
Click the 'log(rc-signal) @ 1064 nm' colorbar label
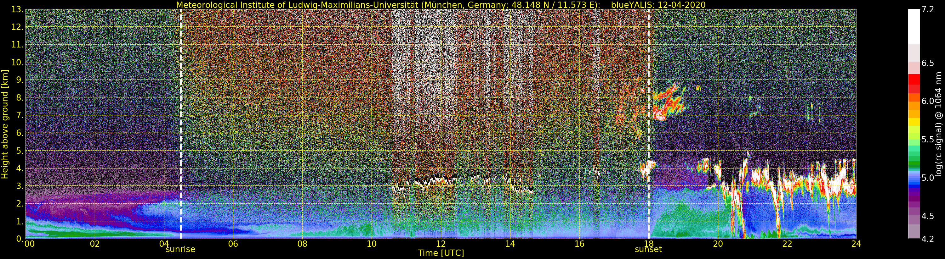click(939, 124)
